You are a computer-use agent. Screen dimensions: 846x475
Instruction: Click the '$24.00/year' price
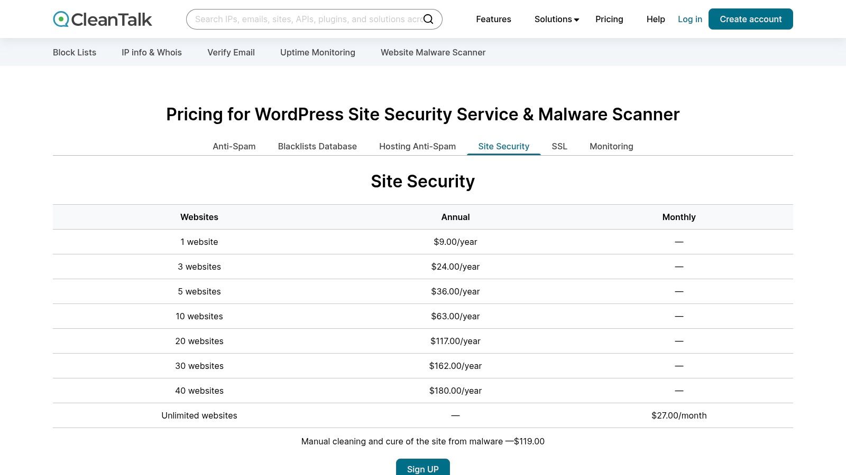tap(455, 267)
